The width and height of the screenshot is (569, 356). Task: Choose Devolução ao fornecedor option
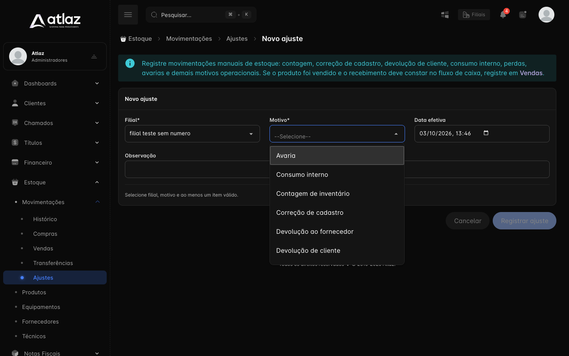point(337,231)
